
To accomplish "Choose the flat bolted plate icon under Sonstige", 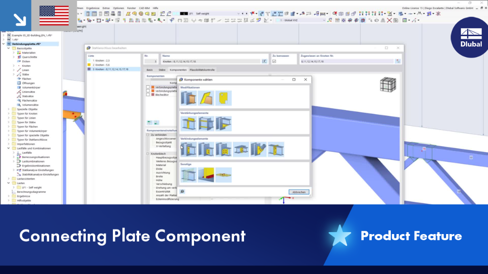I will tap(224, 175).
